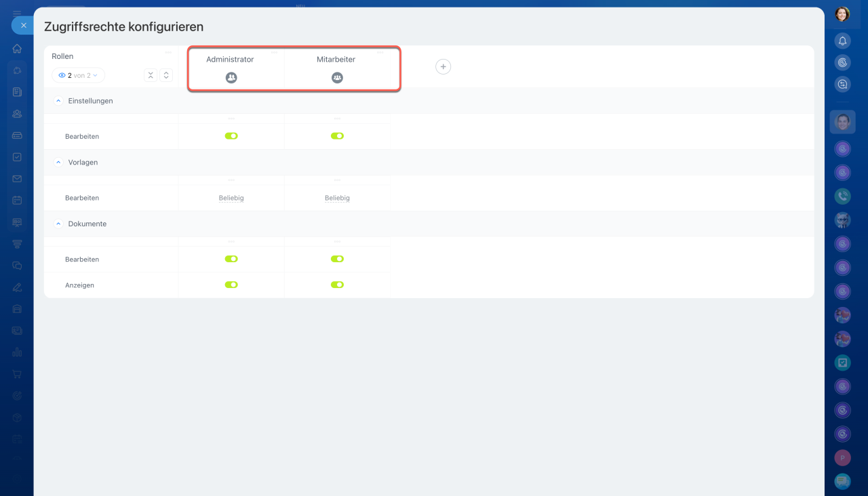Open the hamburger main menu
The width and height of the screenshot is (868, 496).
[x=17, y=13]
